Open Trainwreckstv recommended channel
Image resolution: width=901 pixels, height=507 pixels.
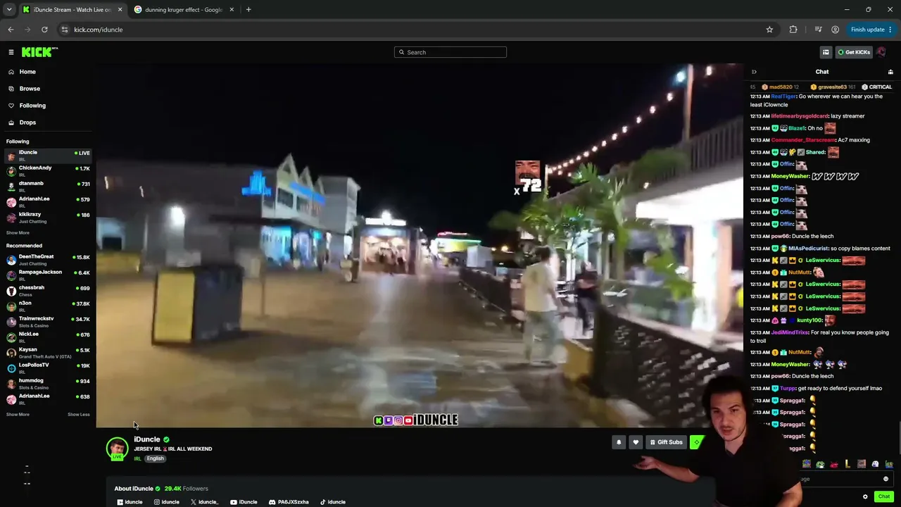[48, 322]
